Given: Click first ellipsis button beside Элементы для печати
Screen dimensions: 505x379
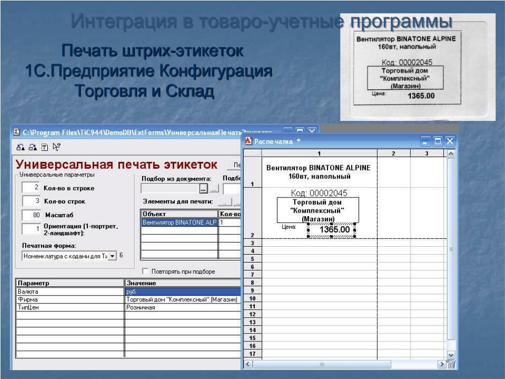Looking at the screenshot, I should [225, 202].
